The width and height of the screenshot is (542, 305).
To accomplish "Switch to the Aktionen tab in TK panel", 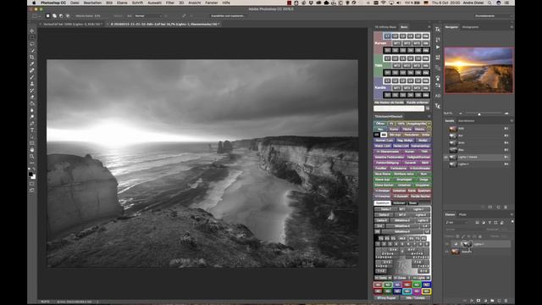I will (x=399, y=203).
